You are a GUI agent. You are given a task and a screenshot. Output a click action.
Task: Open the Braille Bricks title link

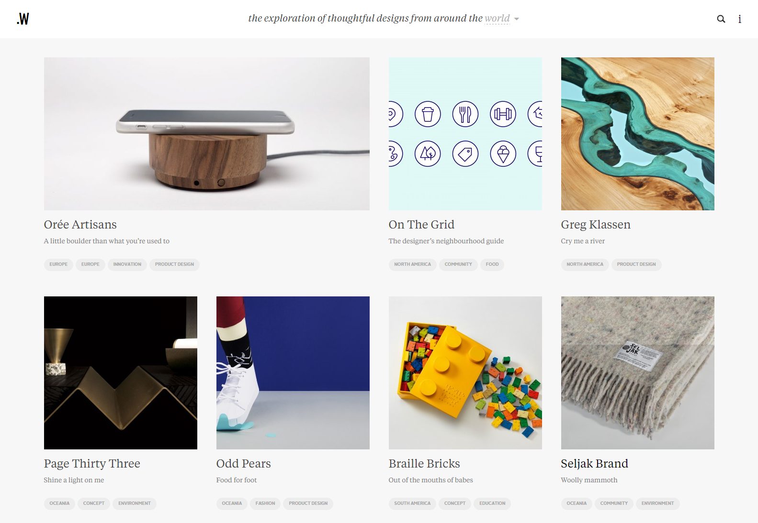[424, 464]
